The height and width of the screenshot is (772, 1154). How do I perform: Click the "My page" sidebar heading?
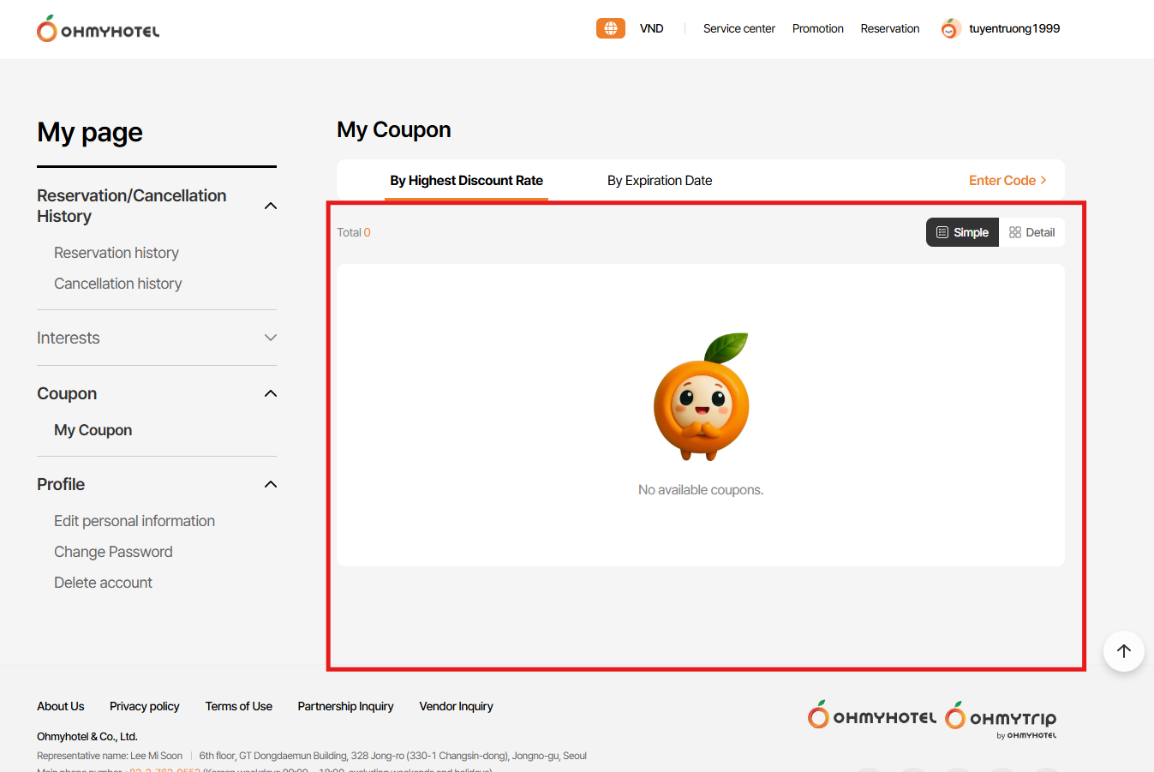[x=90, y=133]
